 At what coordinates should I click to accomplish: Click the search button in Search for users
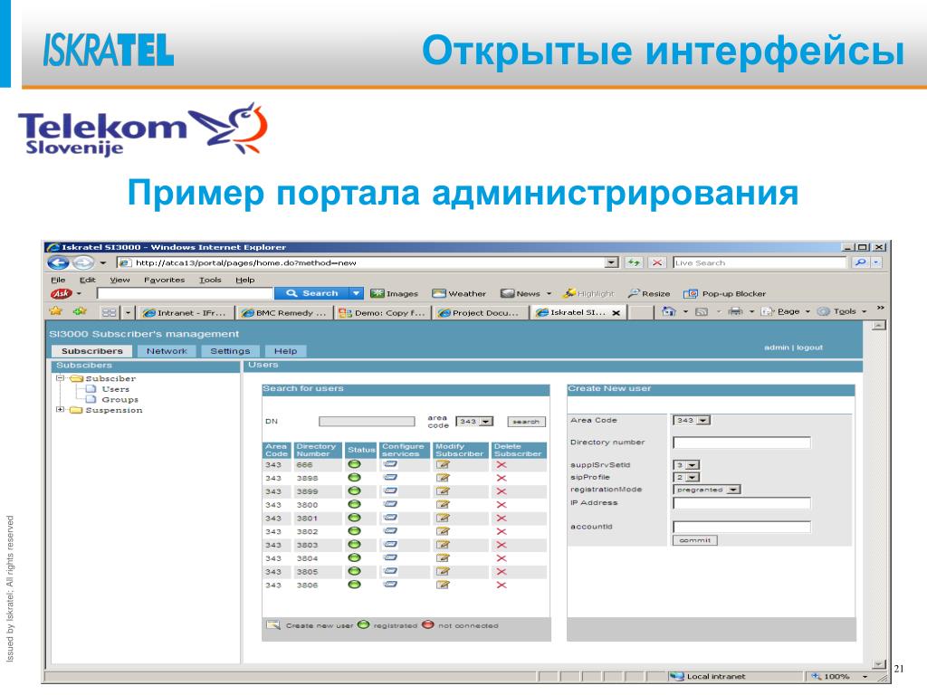pyautogui.click(x=526, y=422)
